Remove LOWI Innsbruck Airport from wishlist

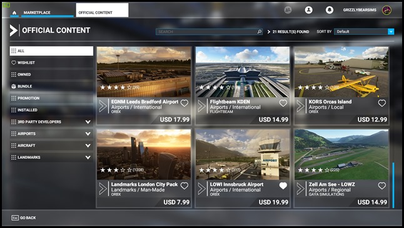click(x=283, y=186)
